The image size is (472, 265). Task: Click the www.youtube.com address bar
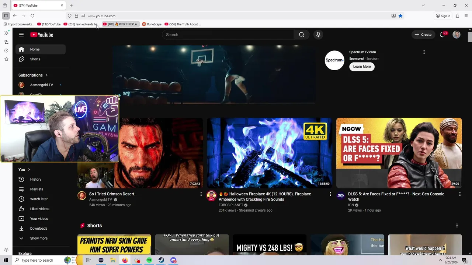[236, 16]
